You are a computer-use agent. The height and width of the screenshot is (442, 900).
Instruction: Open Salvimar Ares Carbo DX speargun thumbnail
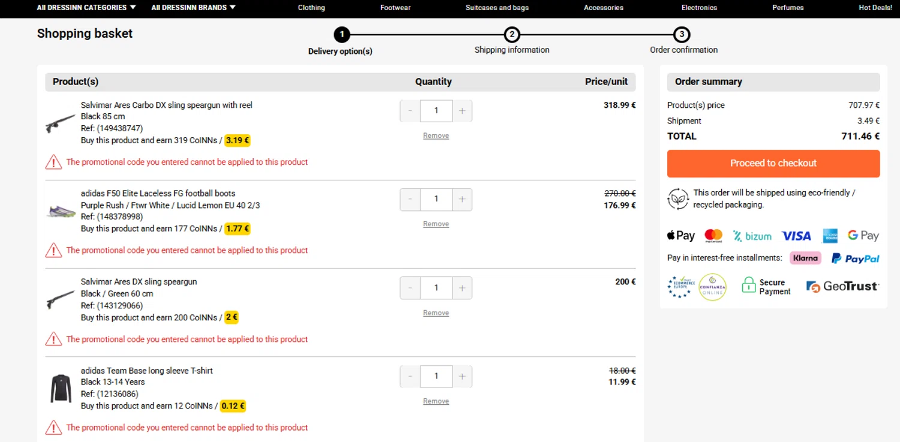click(x=61, y=123)
